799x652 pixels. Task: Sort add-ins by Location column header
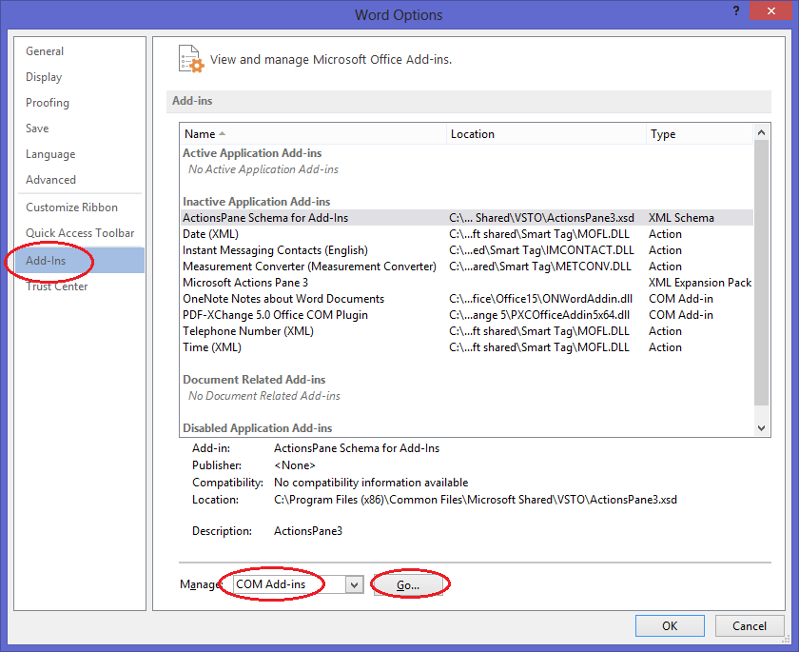click(x=546, y=134)
